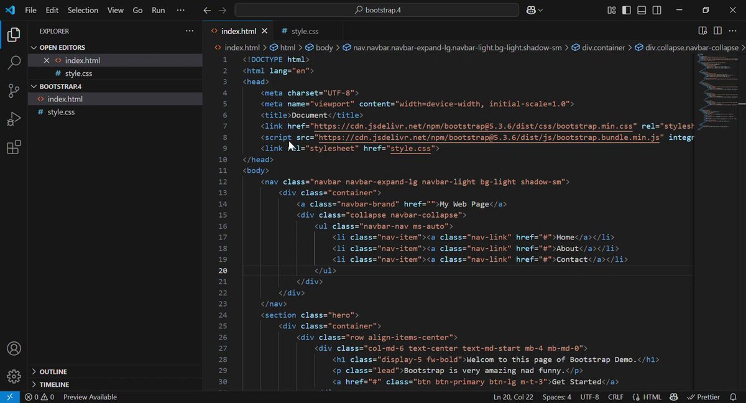The width and height of the screenshot is (746, 403).
Task: Open the View menu
Action: (116, 10)
